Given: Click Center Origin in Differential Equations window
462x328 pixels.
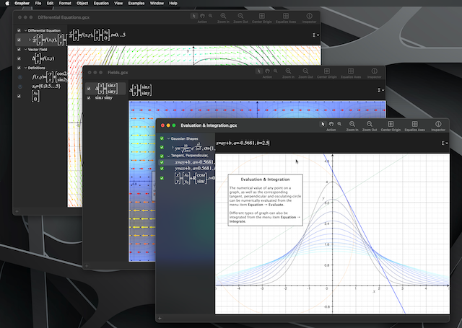Looking at the screenshot, I should click(x=261, y=17).
